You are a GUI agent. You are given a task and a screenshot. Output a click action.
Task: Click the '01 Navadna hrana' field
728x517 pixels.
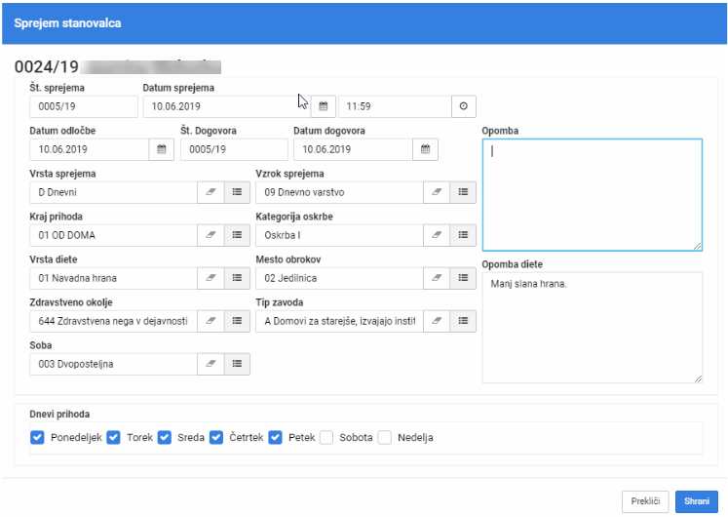coord(113,278)
